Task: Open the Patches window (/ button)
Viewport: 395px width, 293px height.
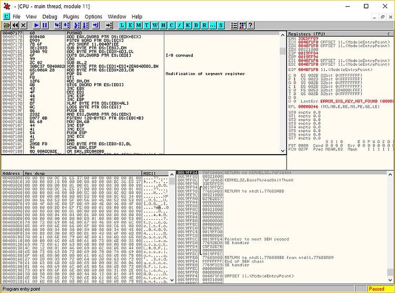Action: 180,25
